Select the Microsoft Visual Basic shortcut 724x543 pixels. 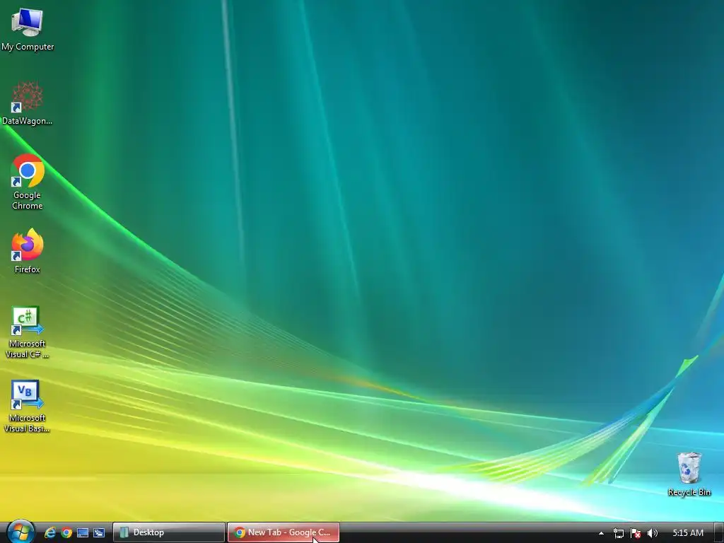click(x=28, y=407)
